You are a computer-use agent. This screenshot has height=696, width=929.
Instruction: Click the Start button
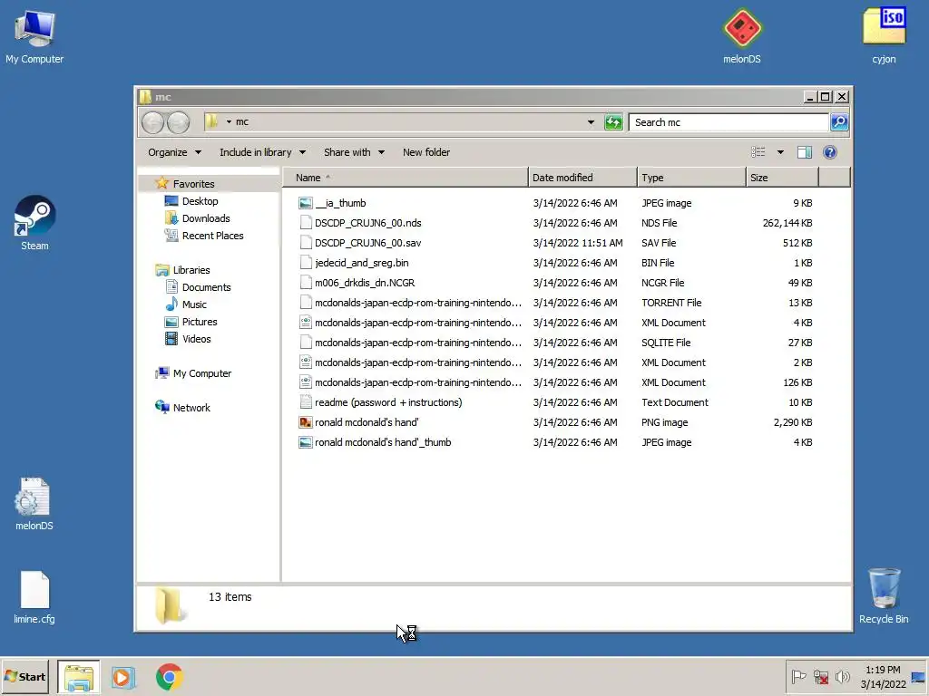tap(25, 676)
